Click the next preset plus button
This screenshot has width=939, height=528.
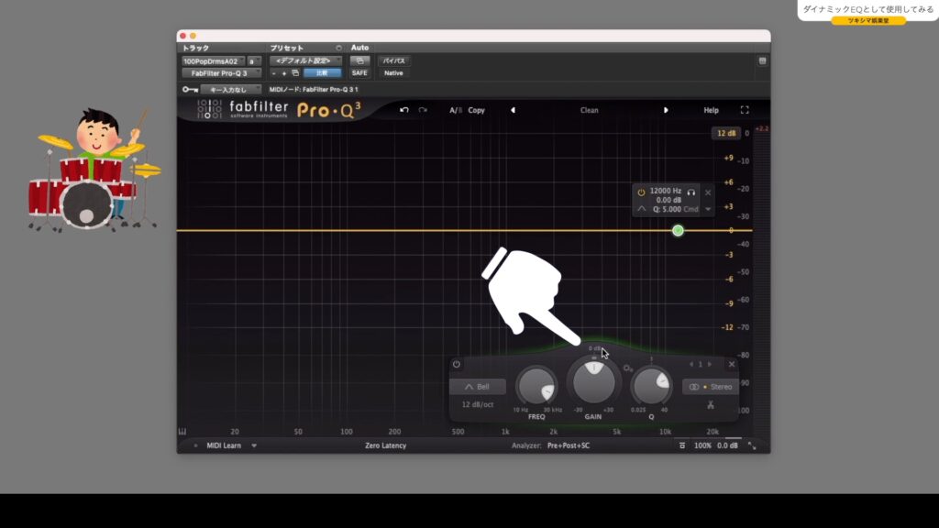pos(284,73)
